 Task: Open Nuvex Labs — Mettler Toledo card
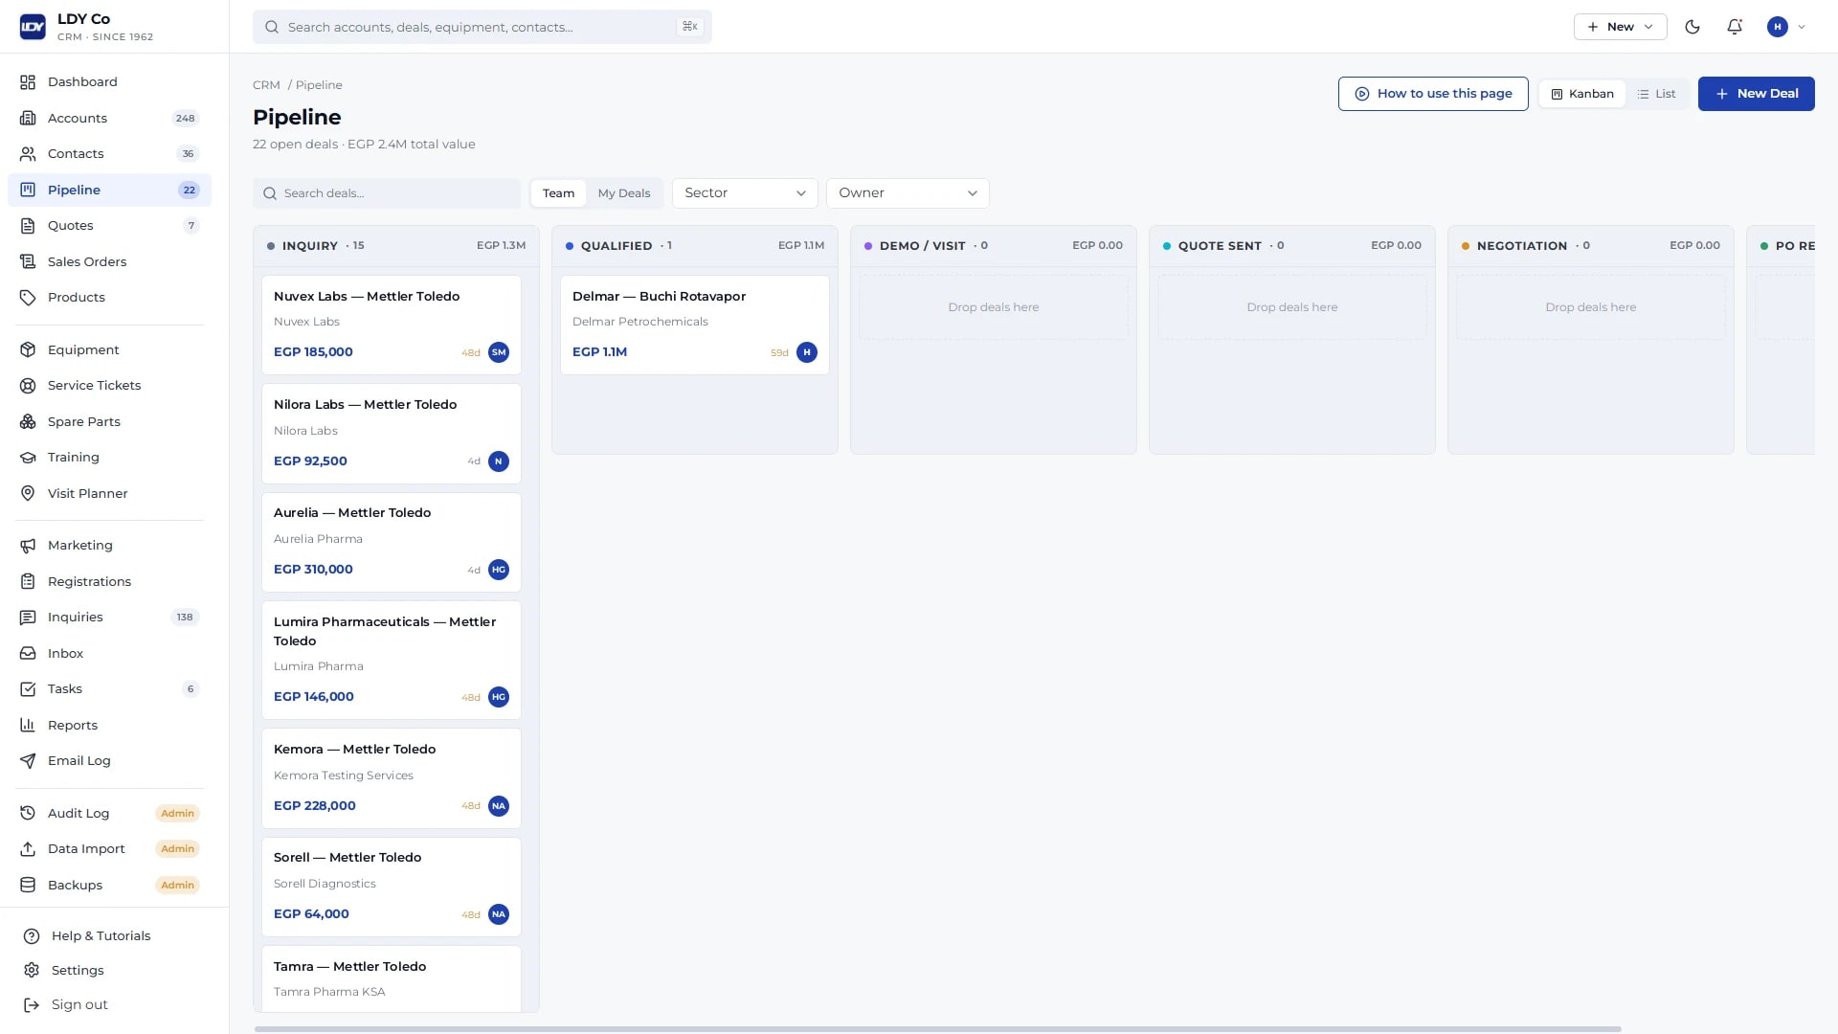[x=392, y=326]
